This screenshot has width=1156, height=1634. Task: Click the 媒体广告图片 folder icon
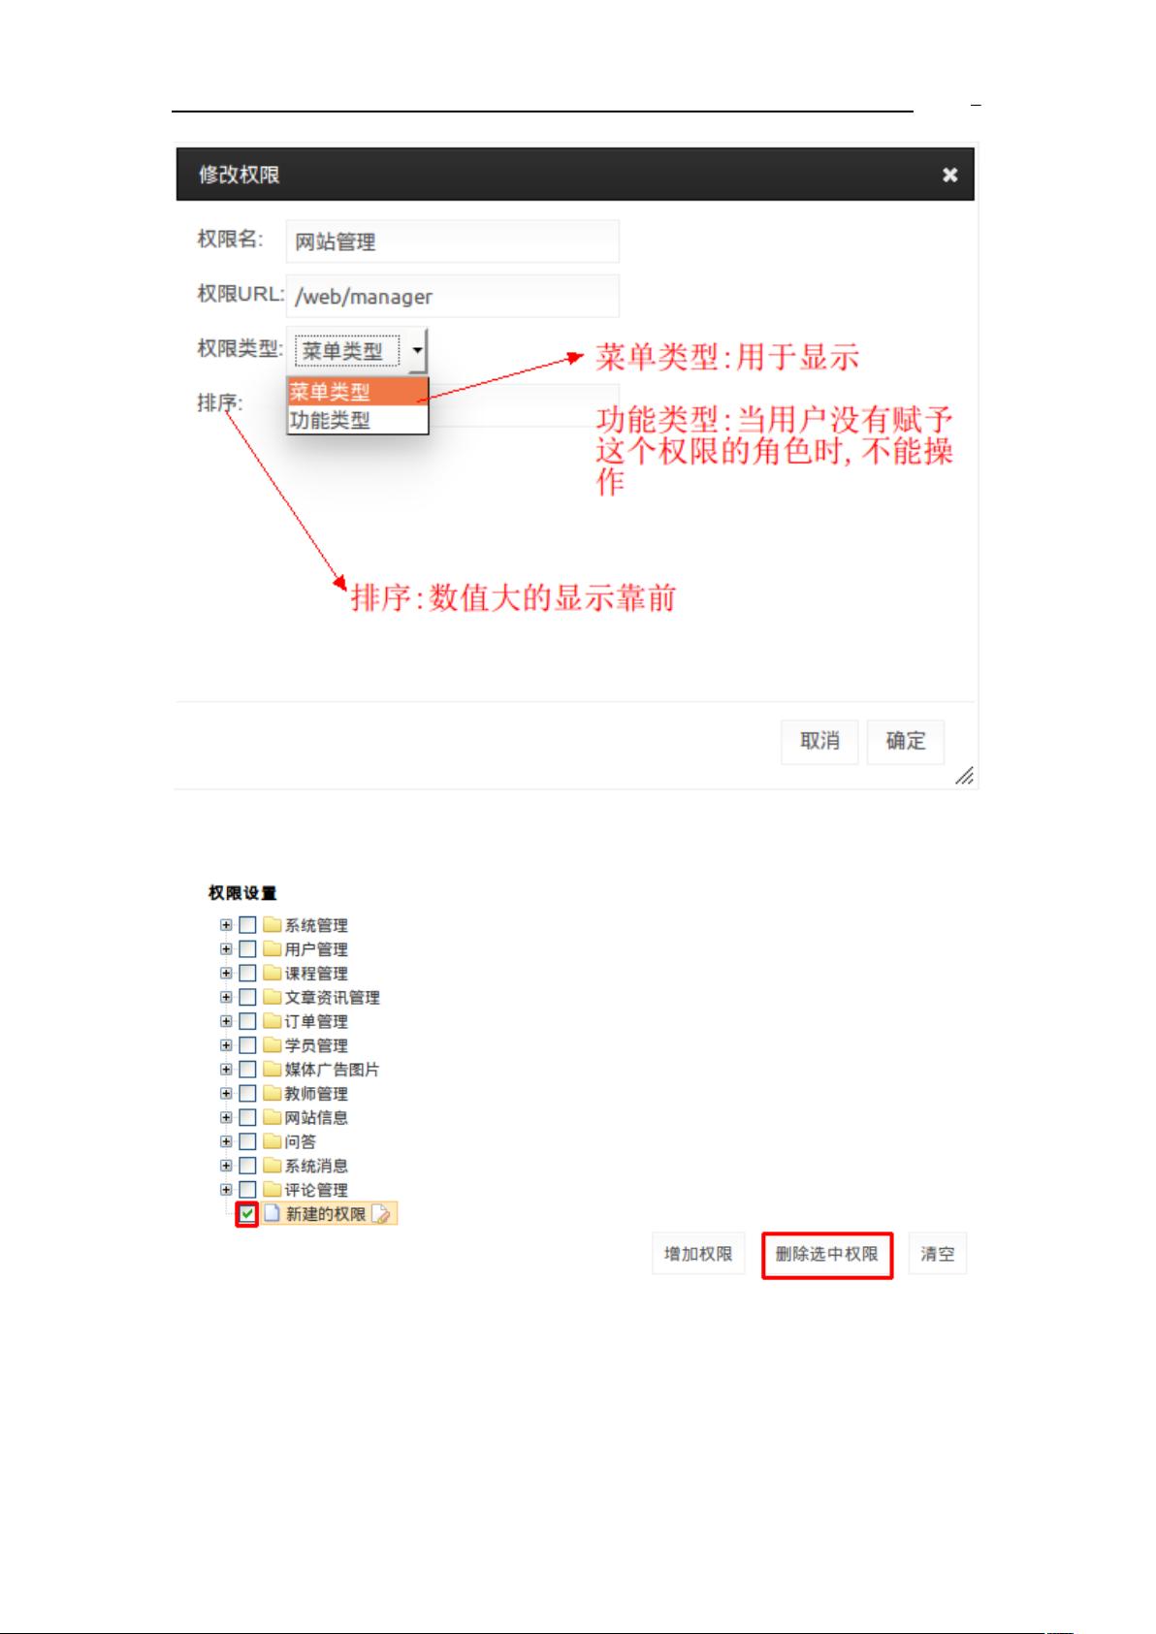[273, 1069]
